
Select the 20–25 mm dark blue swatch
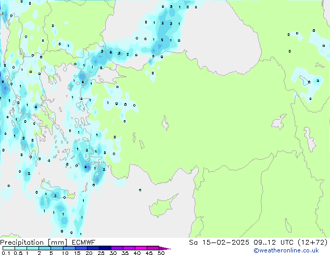(x=93, y=248)
